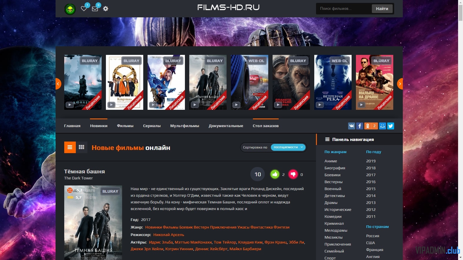Browse the Боевики genre

tap(332, 175)
